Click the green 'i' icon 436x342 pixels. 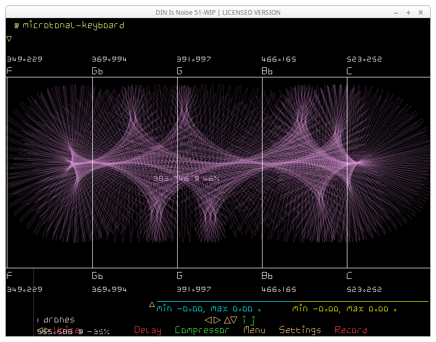pos(245,320)
